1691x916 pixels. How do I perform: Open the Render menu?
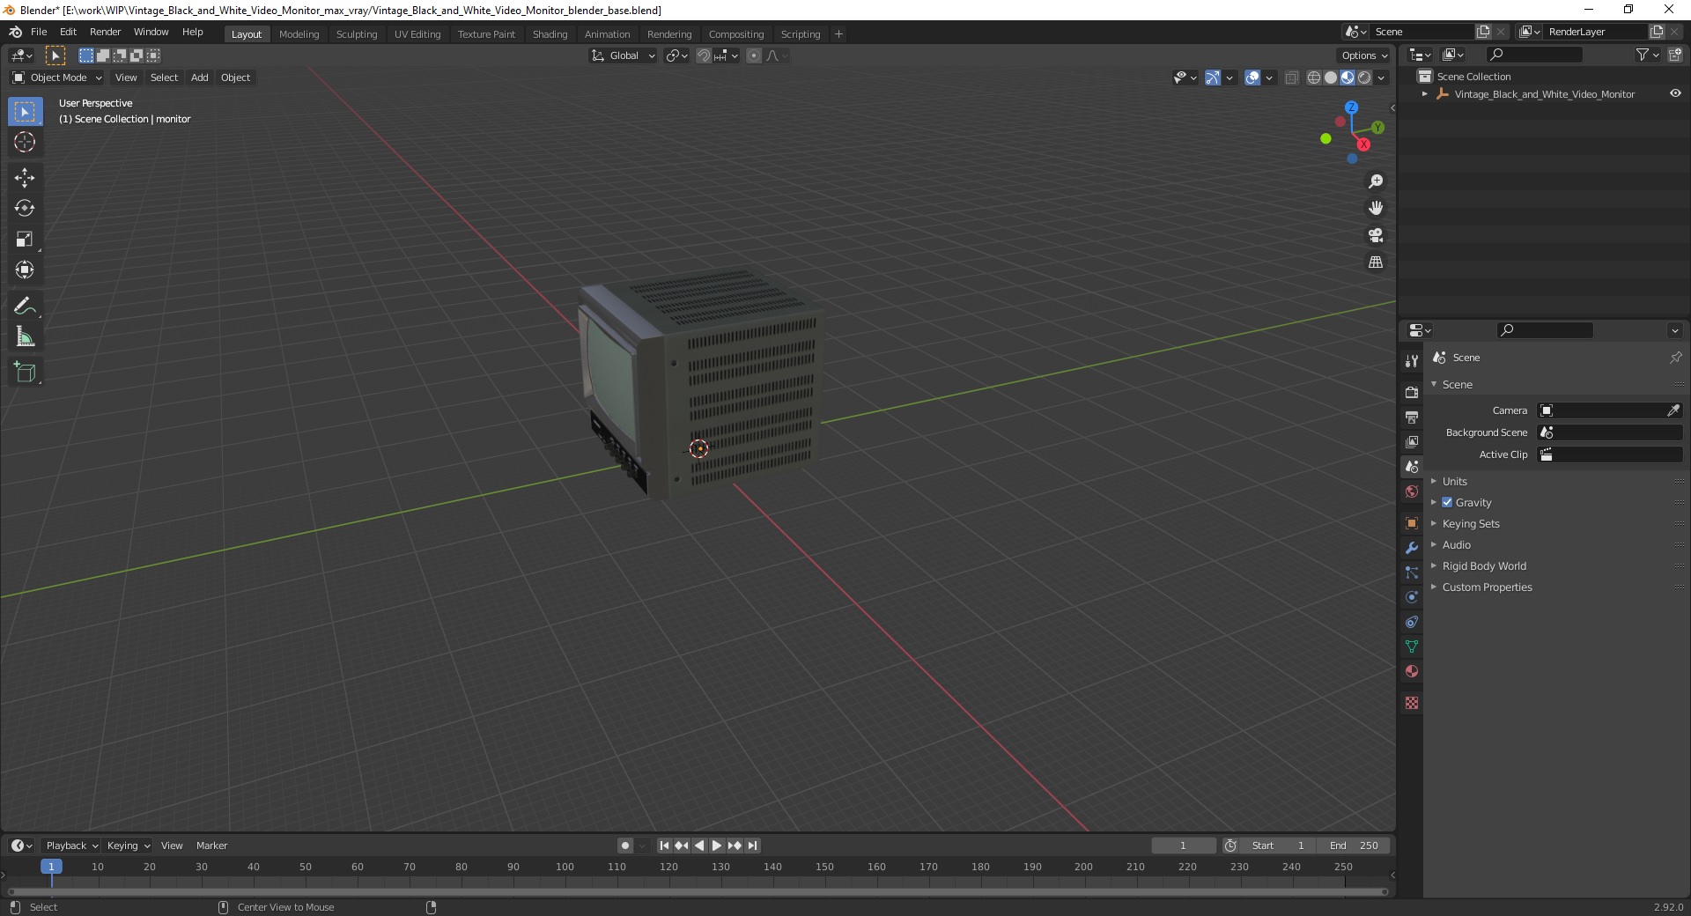105,32
